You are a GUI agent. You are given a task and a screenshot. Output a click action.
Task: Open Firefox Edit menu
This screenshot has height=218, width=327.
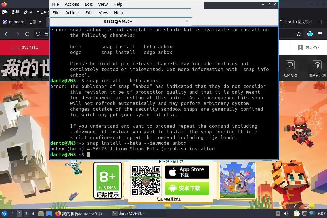tap(16, 12)
